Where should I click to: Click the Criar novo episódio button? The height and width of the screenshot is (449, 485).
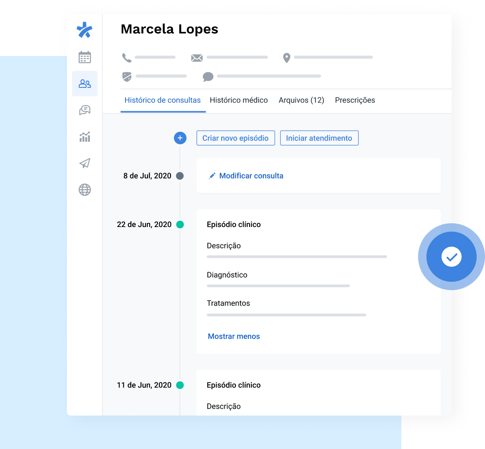tap(235, 138)
